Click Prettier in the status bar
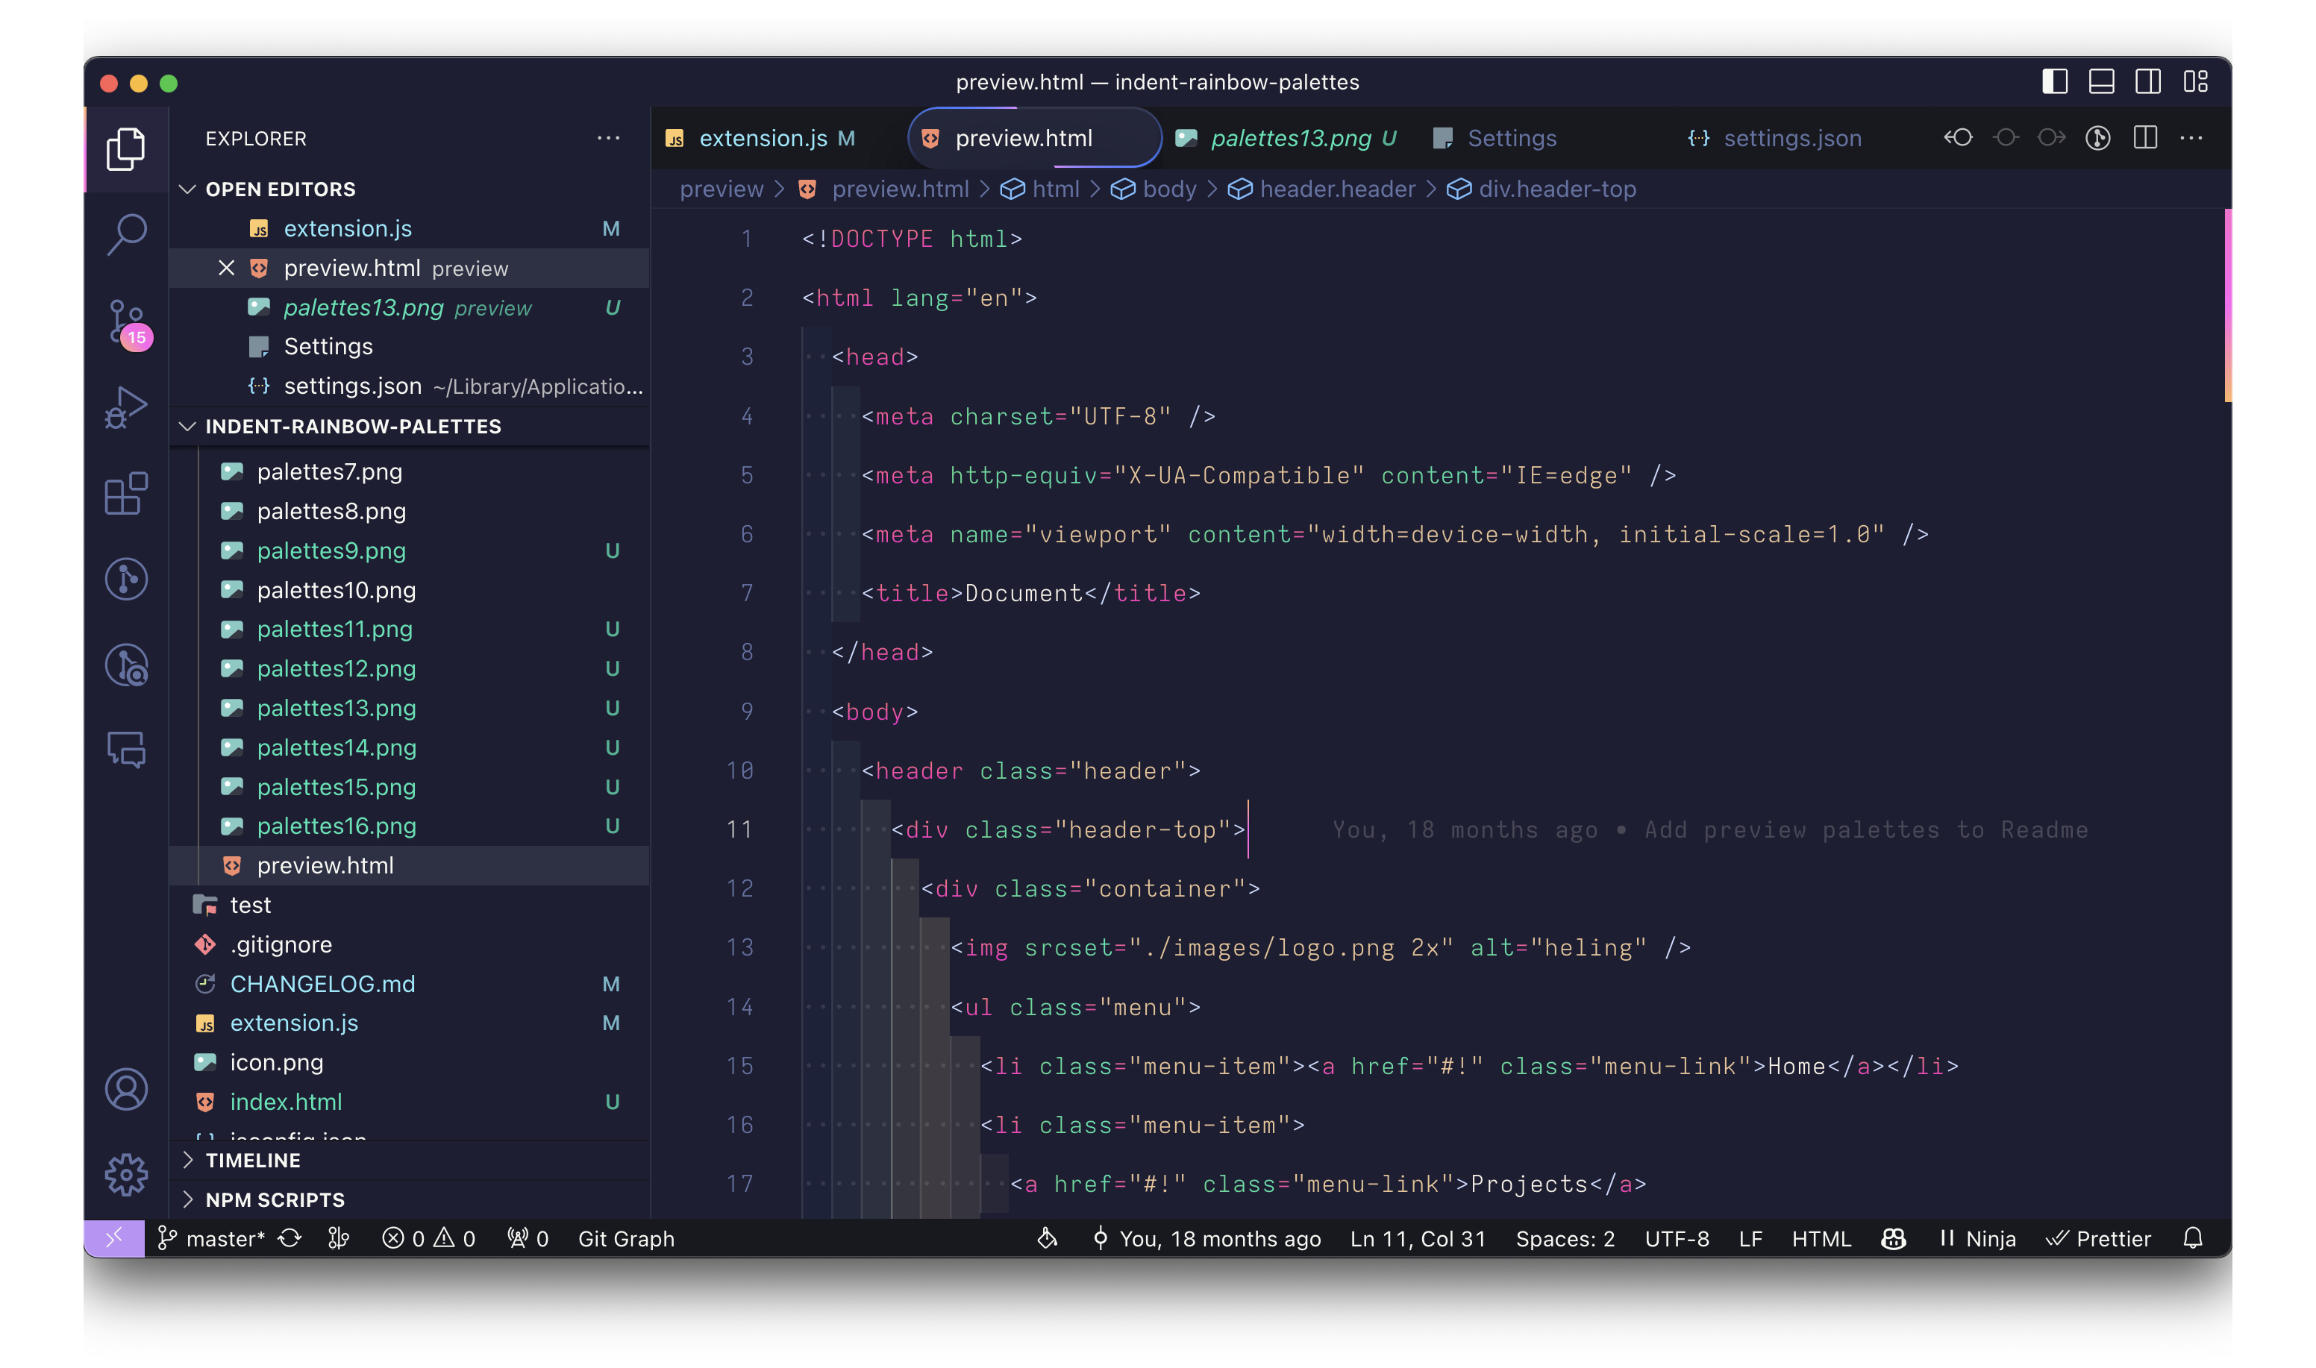Image resolution: width=2316 pixels, height=1368 pixels. (x=2100, y=1238)
